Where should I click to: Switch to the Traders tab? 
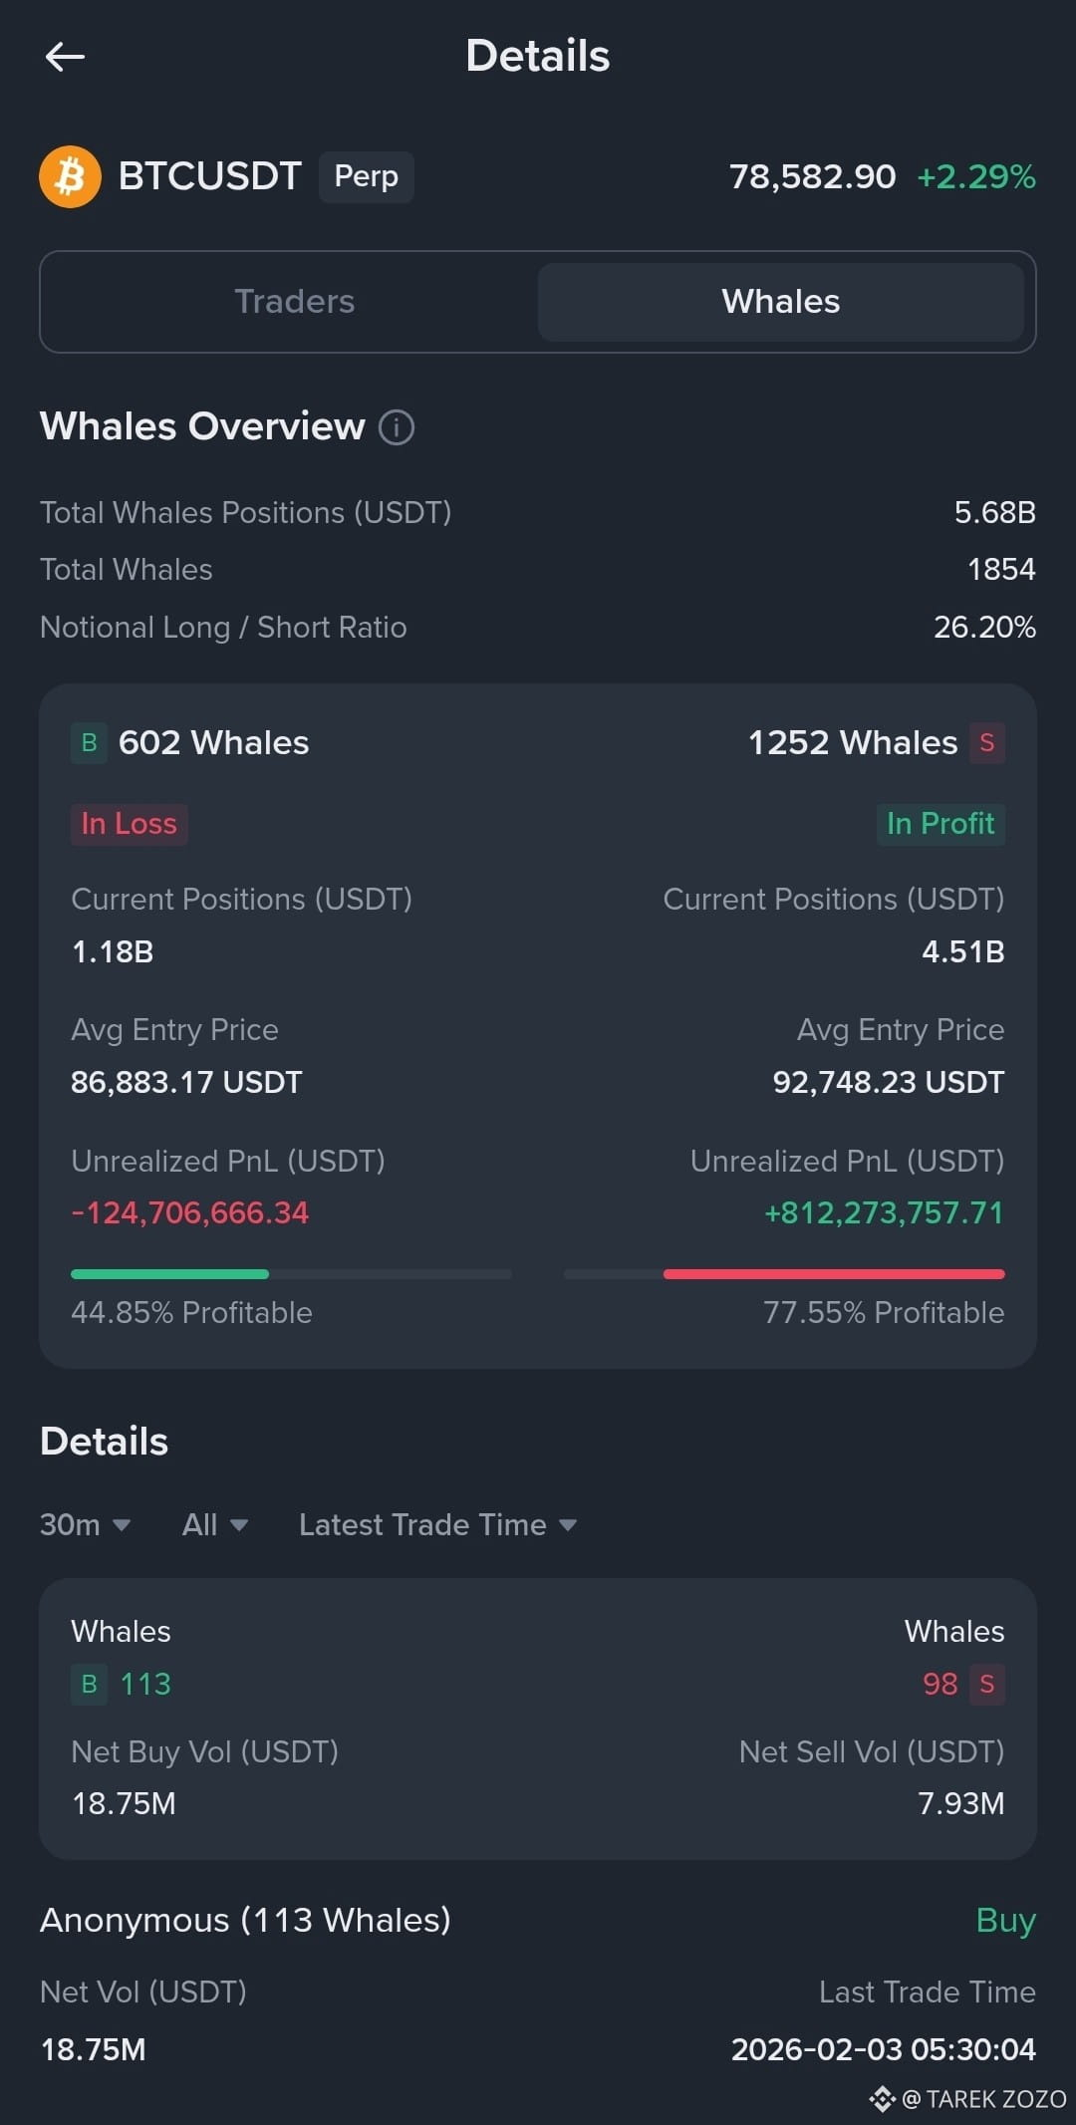pos(294,302)
